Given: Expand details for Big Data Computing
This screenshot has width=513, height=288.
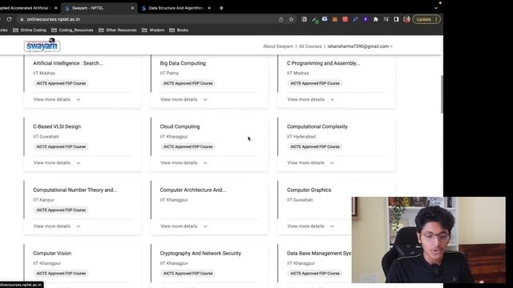Looking at the screenshot, I should pyautogui.click(x=184, y=99).
